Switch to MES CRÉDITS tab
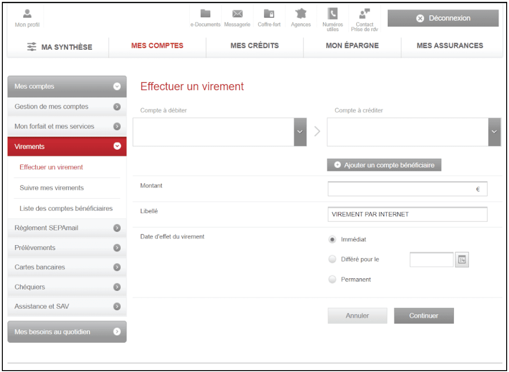 (254, 46)
